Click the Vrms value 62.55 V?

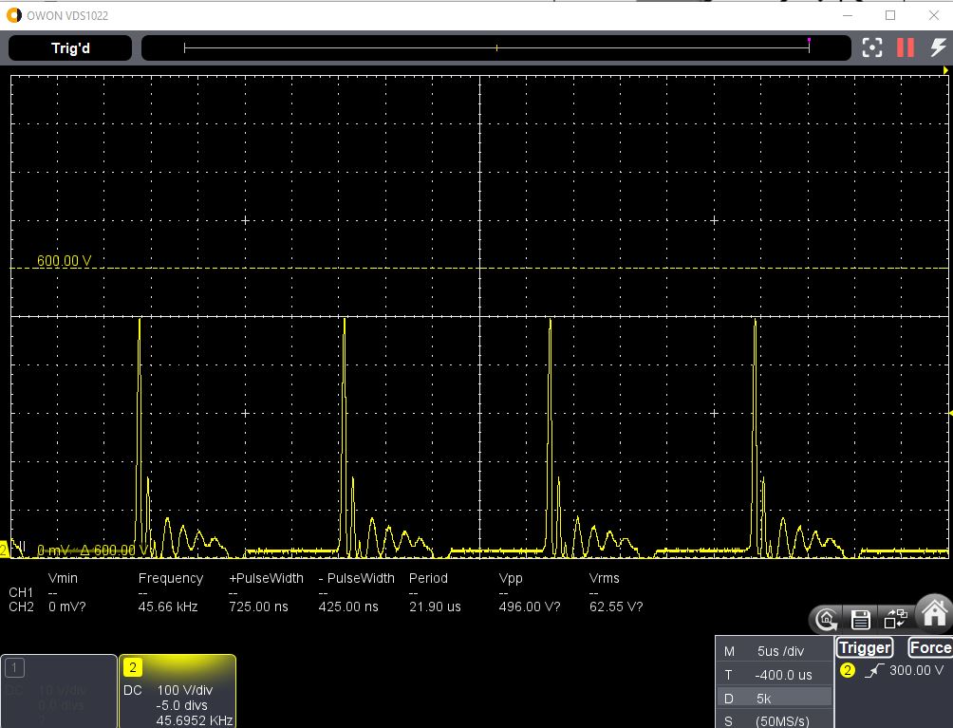(x=616, y=607)
